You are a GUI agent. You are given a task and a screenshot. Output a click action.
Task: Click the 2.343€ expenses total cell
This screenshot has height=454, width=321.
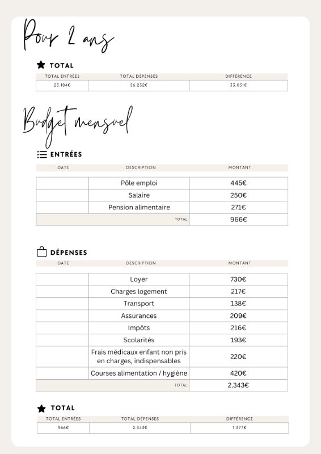pyautogui.click(x=239, y=385)
